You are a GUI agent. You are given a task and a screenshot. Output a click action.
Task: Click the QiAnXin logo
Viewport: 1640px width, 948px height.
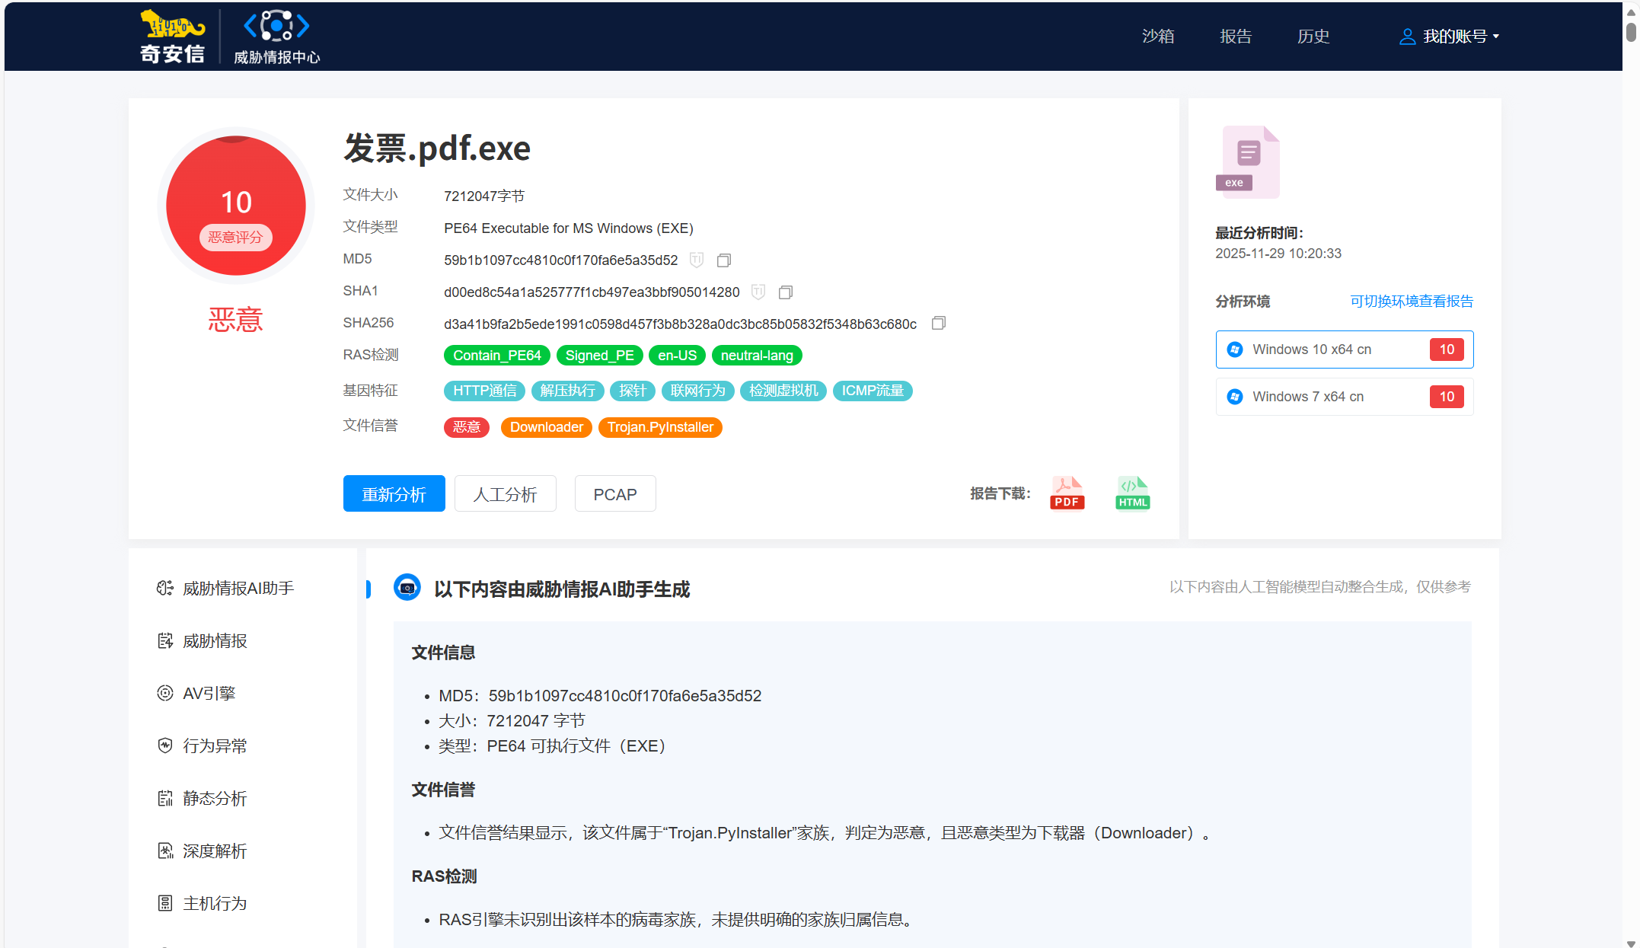click(x=172, y=37)
